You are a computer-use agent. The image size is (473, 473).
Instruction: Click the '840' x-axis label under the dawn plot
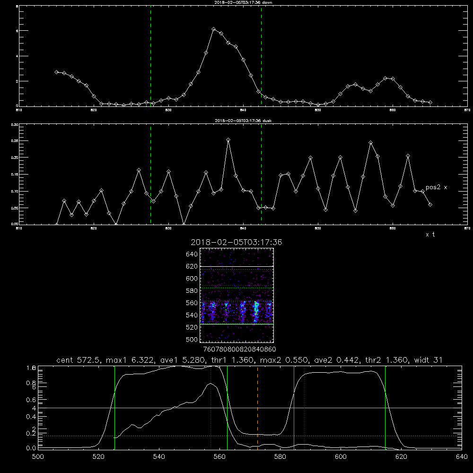[x=243, y=110]
